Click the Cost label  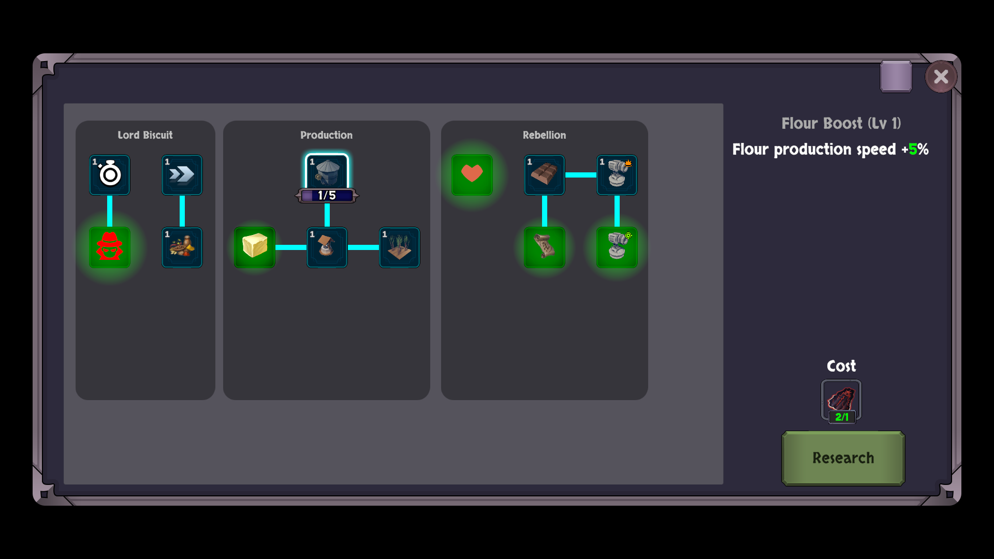[x=841, y=366]
